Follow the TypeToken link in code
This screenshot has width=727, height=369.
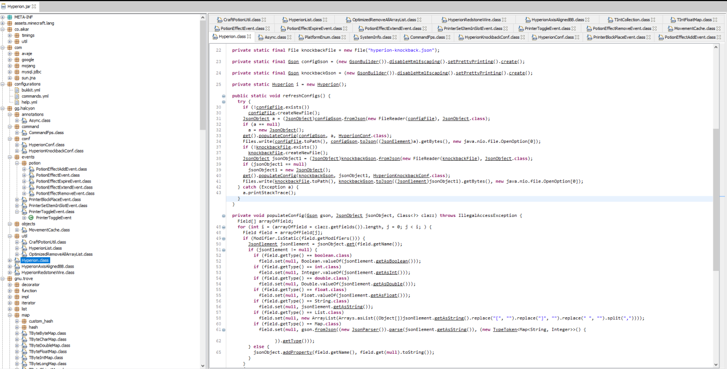click(506, 330)
